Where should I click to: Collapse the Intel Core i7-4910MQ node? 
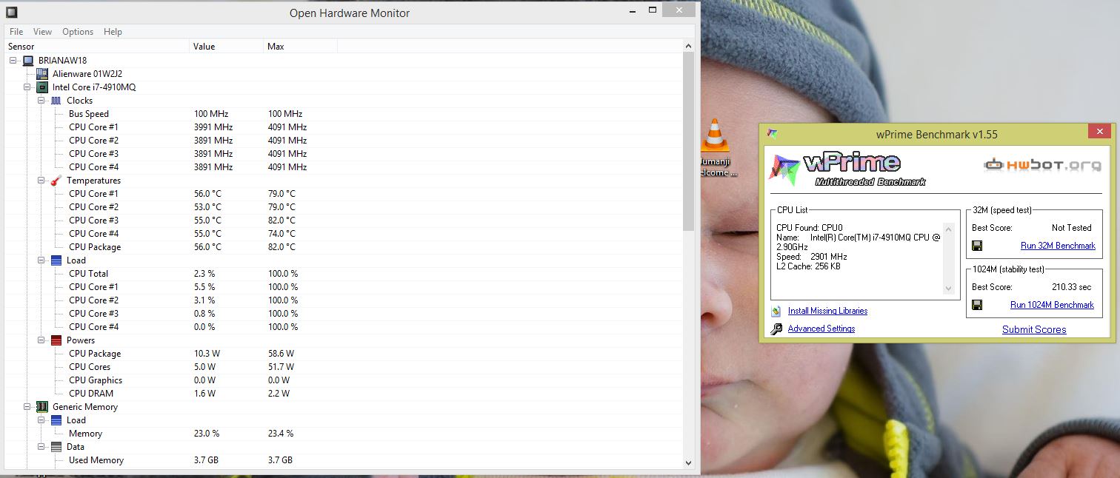[x=27, y=87]
